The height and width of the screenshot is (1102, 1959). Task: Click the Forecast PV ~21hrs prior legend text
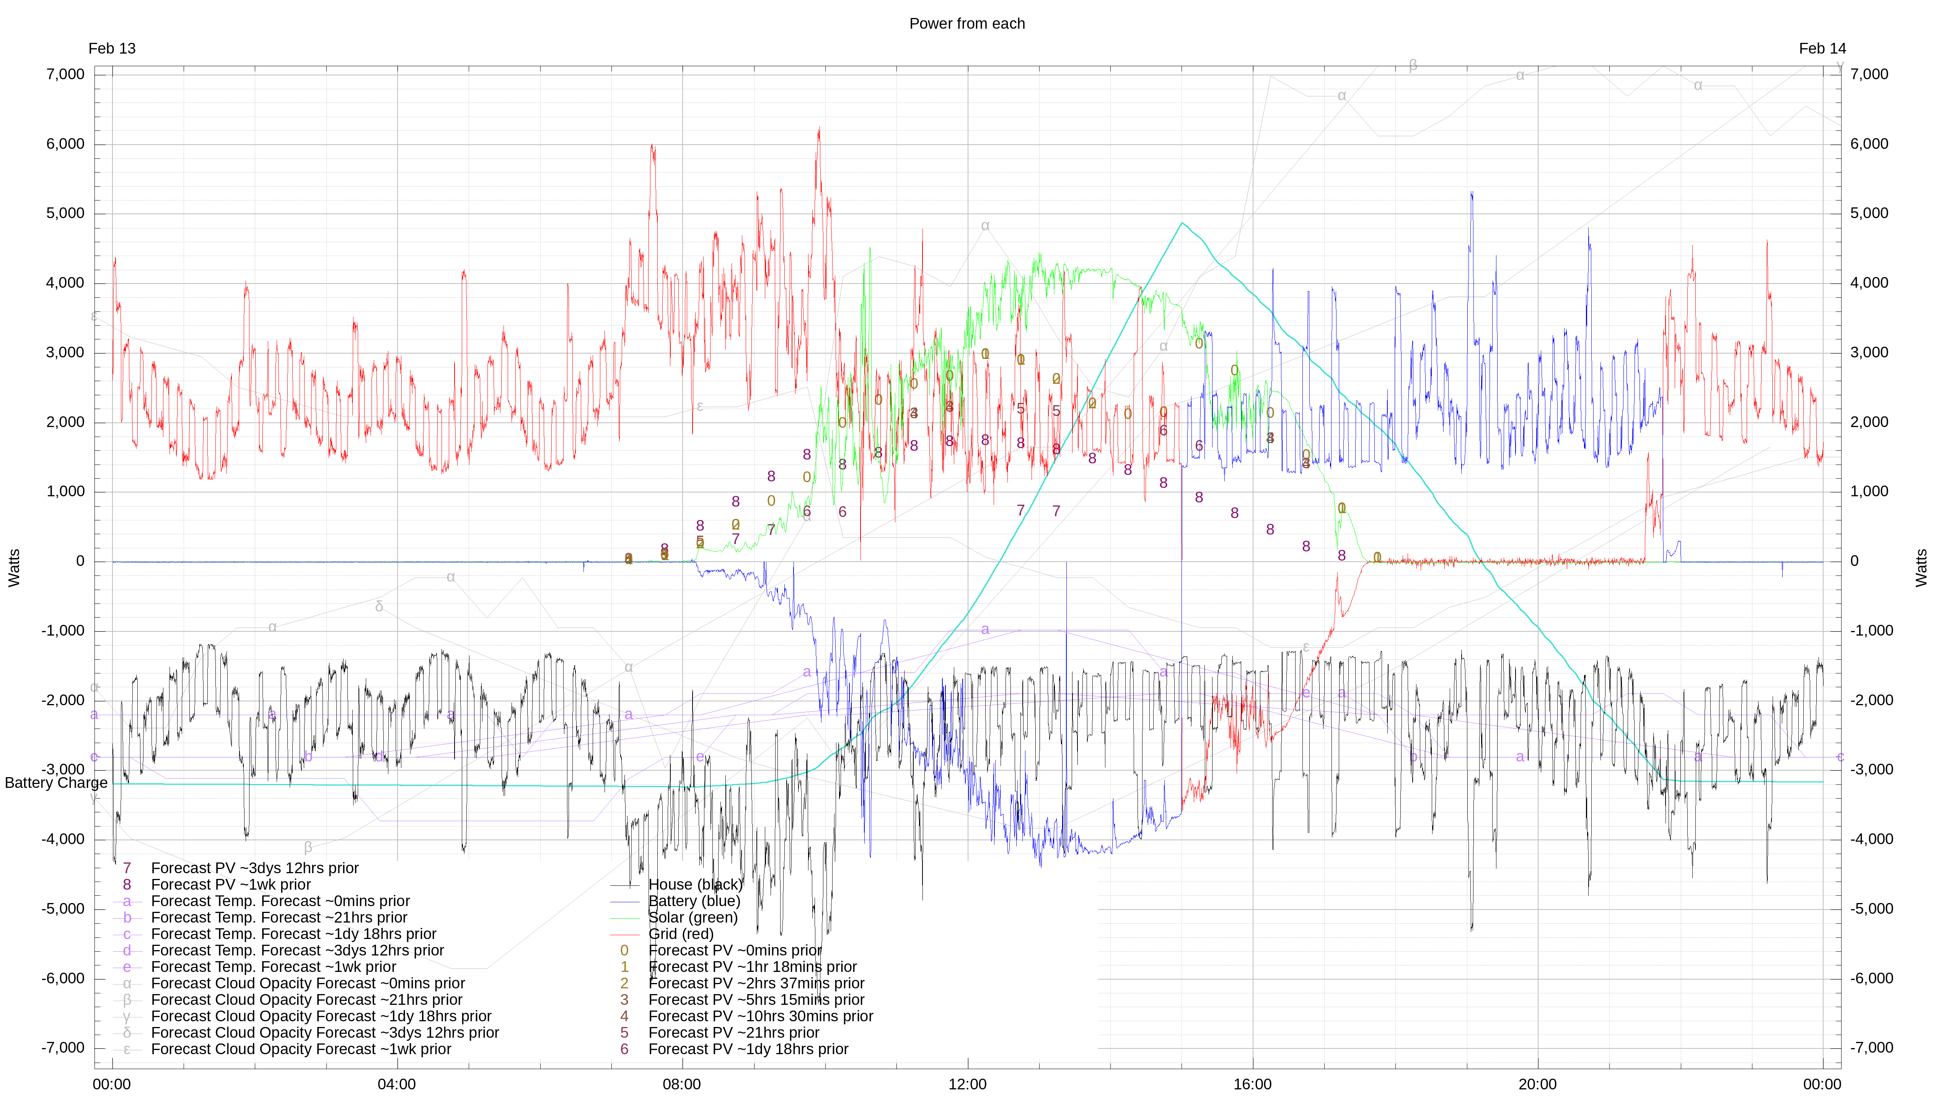pos(734,1033)
